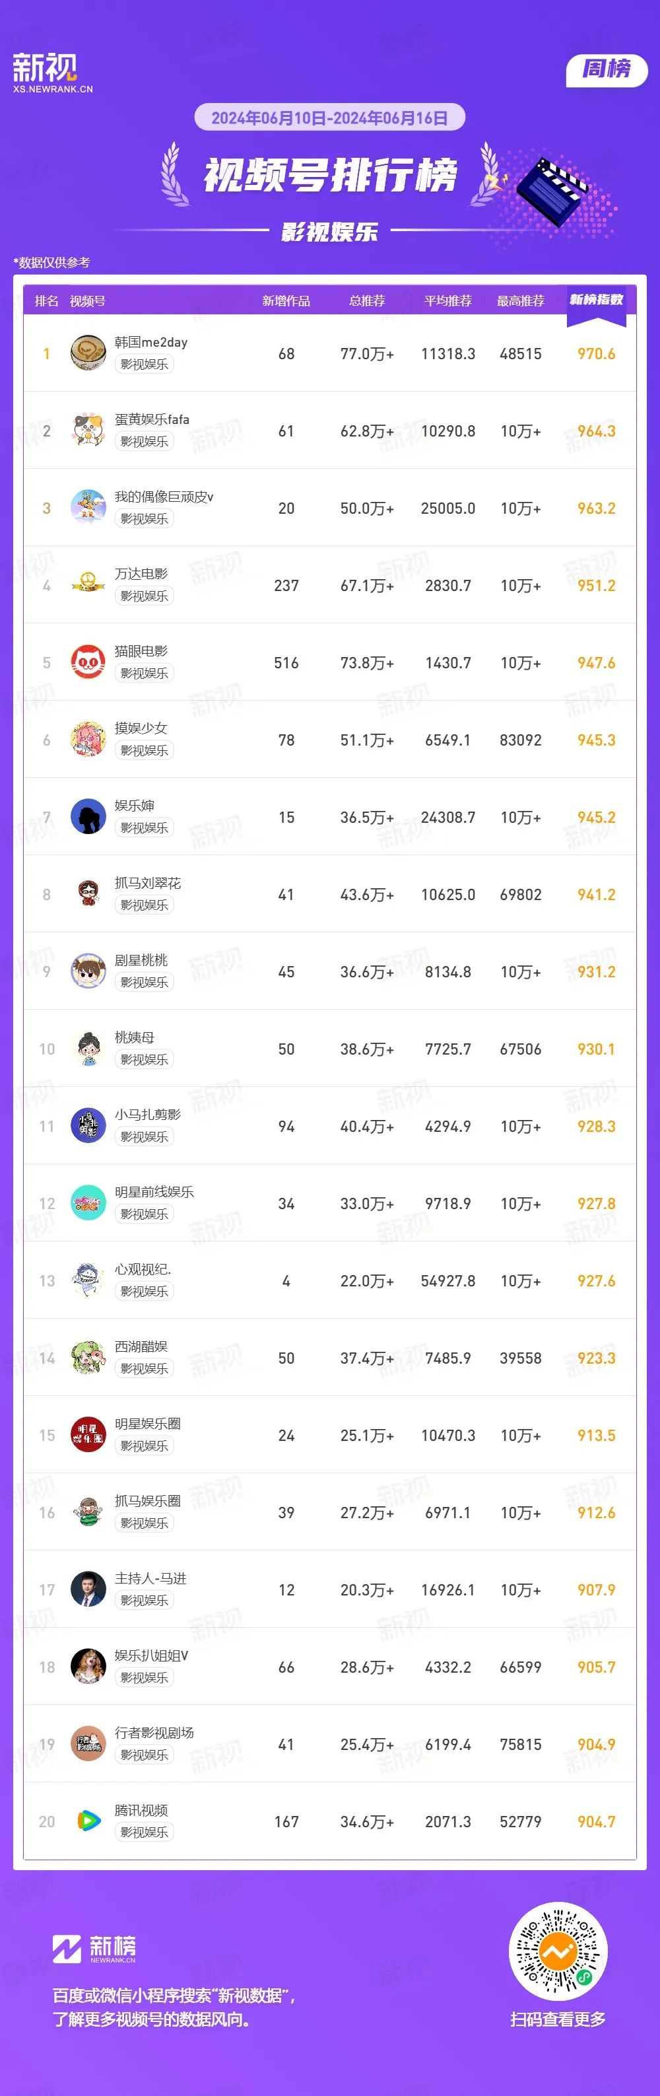
Task: Click the 新榜指数 column header
Action: click(x=596, y=300)
